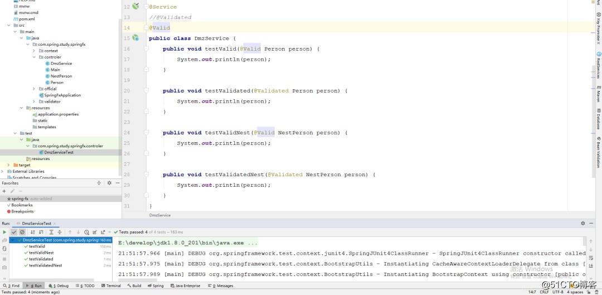The height and width of the screenshot is (295, 602).
Task: Expand the official package
Action: tap(34, 89)
